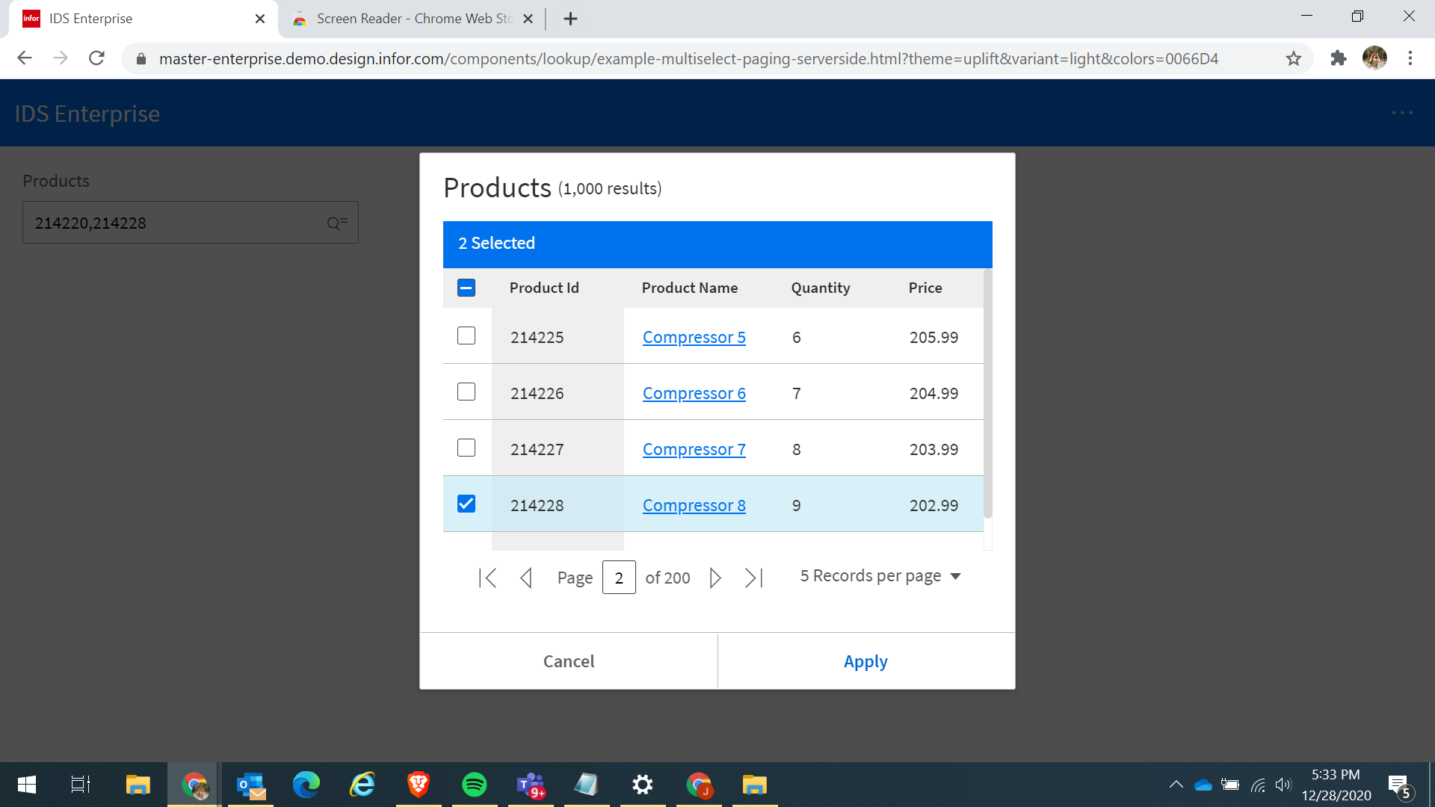
Task: Open Outlook from the taskbar
Action: pos(251,785)
